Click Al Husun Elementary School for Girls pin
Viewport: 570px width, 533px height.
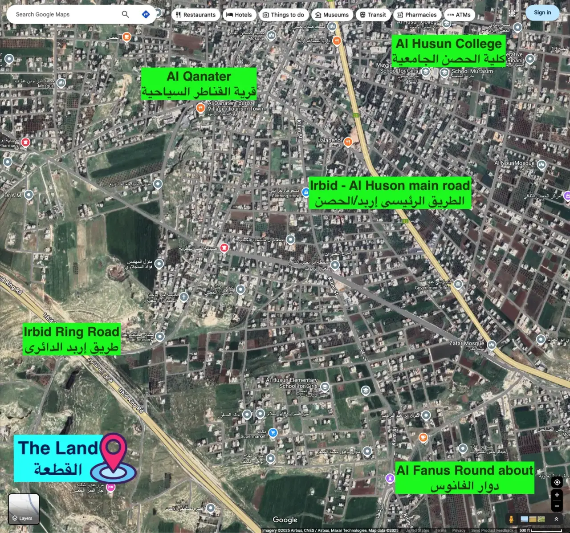[x=325, y=387]
